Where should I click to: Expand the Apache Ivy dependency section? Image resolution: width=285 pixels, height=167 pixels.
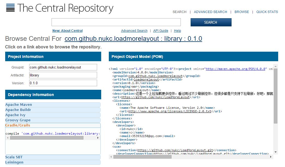click(x=53, y=115)
